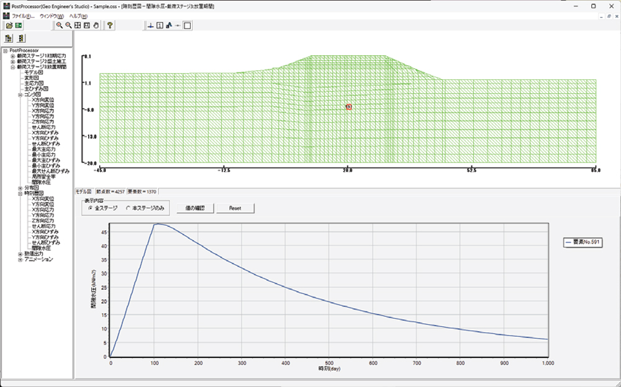This screenshot has width=621, height=387.
Task: Click the application icon in the title bar
Action: pos(6,6)
